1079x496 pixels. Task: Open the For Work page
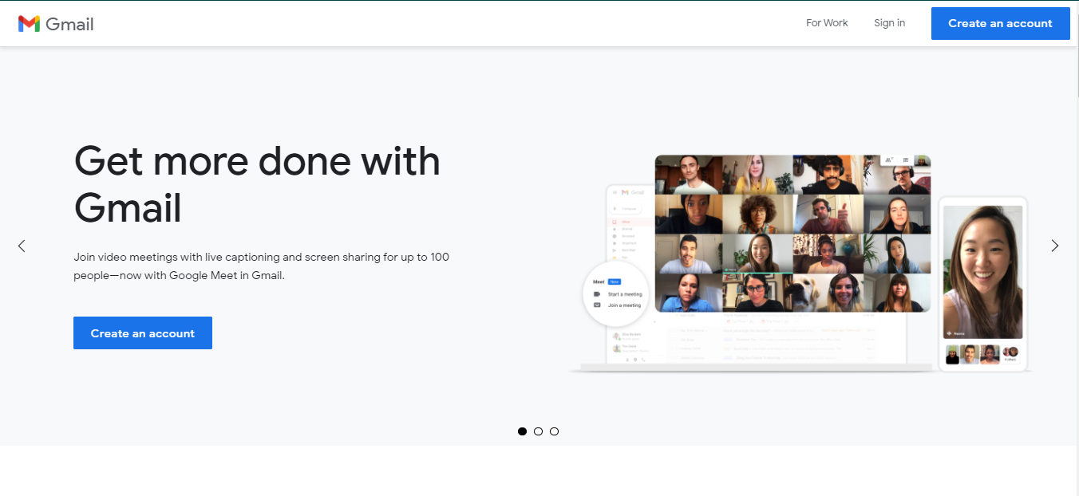point(827,22)
